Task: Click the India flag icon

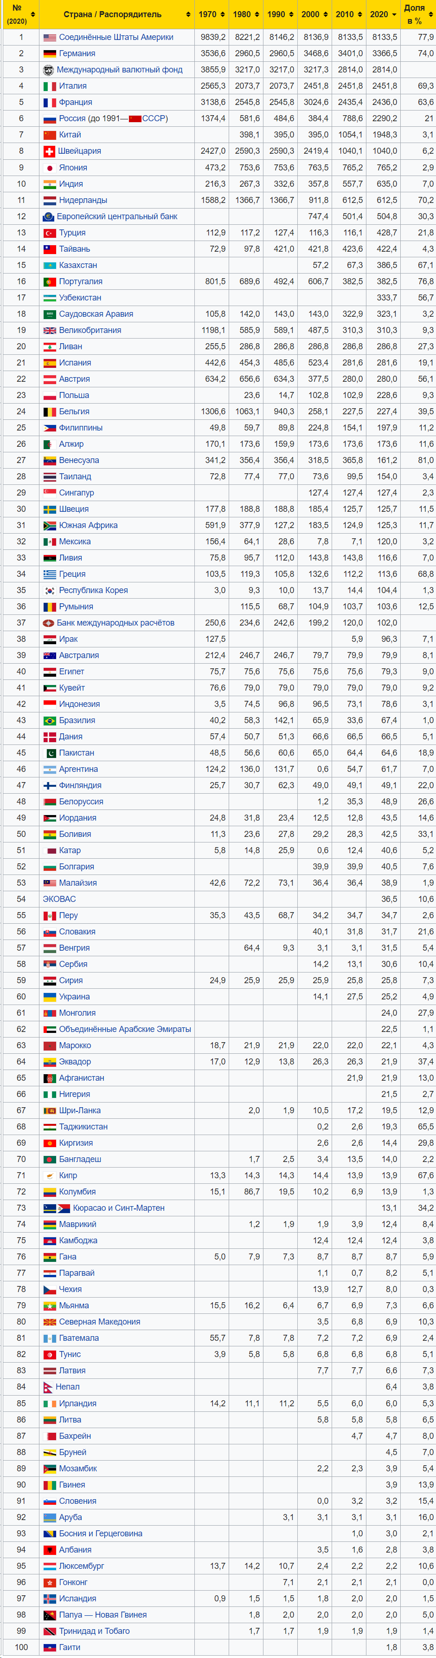Action: tap(50, 184)
